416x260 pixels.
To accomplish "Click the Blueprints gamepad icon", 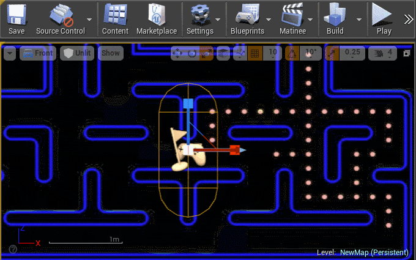I will (x=247, y=14).
